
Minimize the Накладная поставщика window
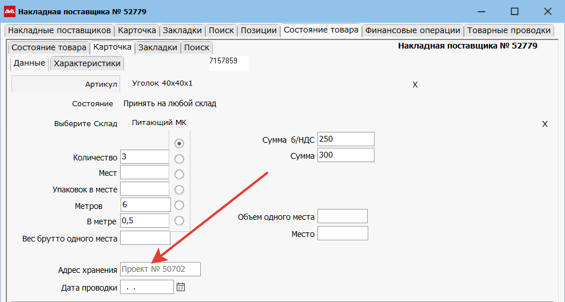pos(482,11)
